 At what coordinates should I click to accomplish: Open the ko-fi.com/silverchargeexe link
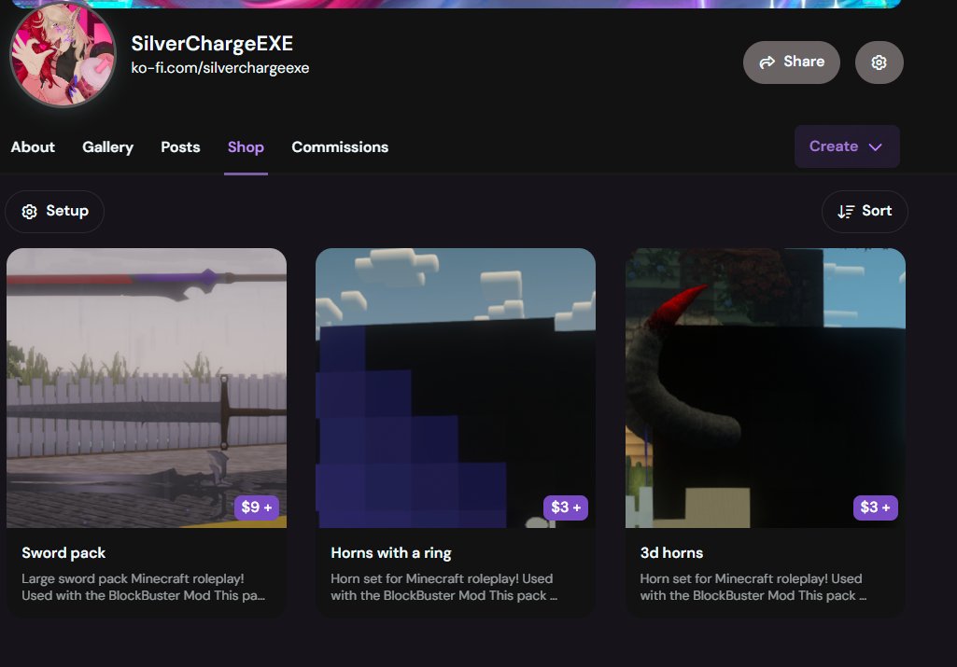coord(219,68)
